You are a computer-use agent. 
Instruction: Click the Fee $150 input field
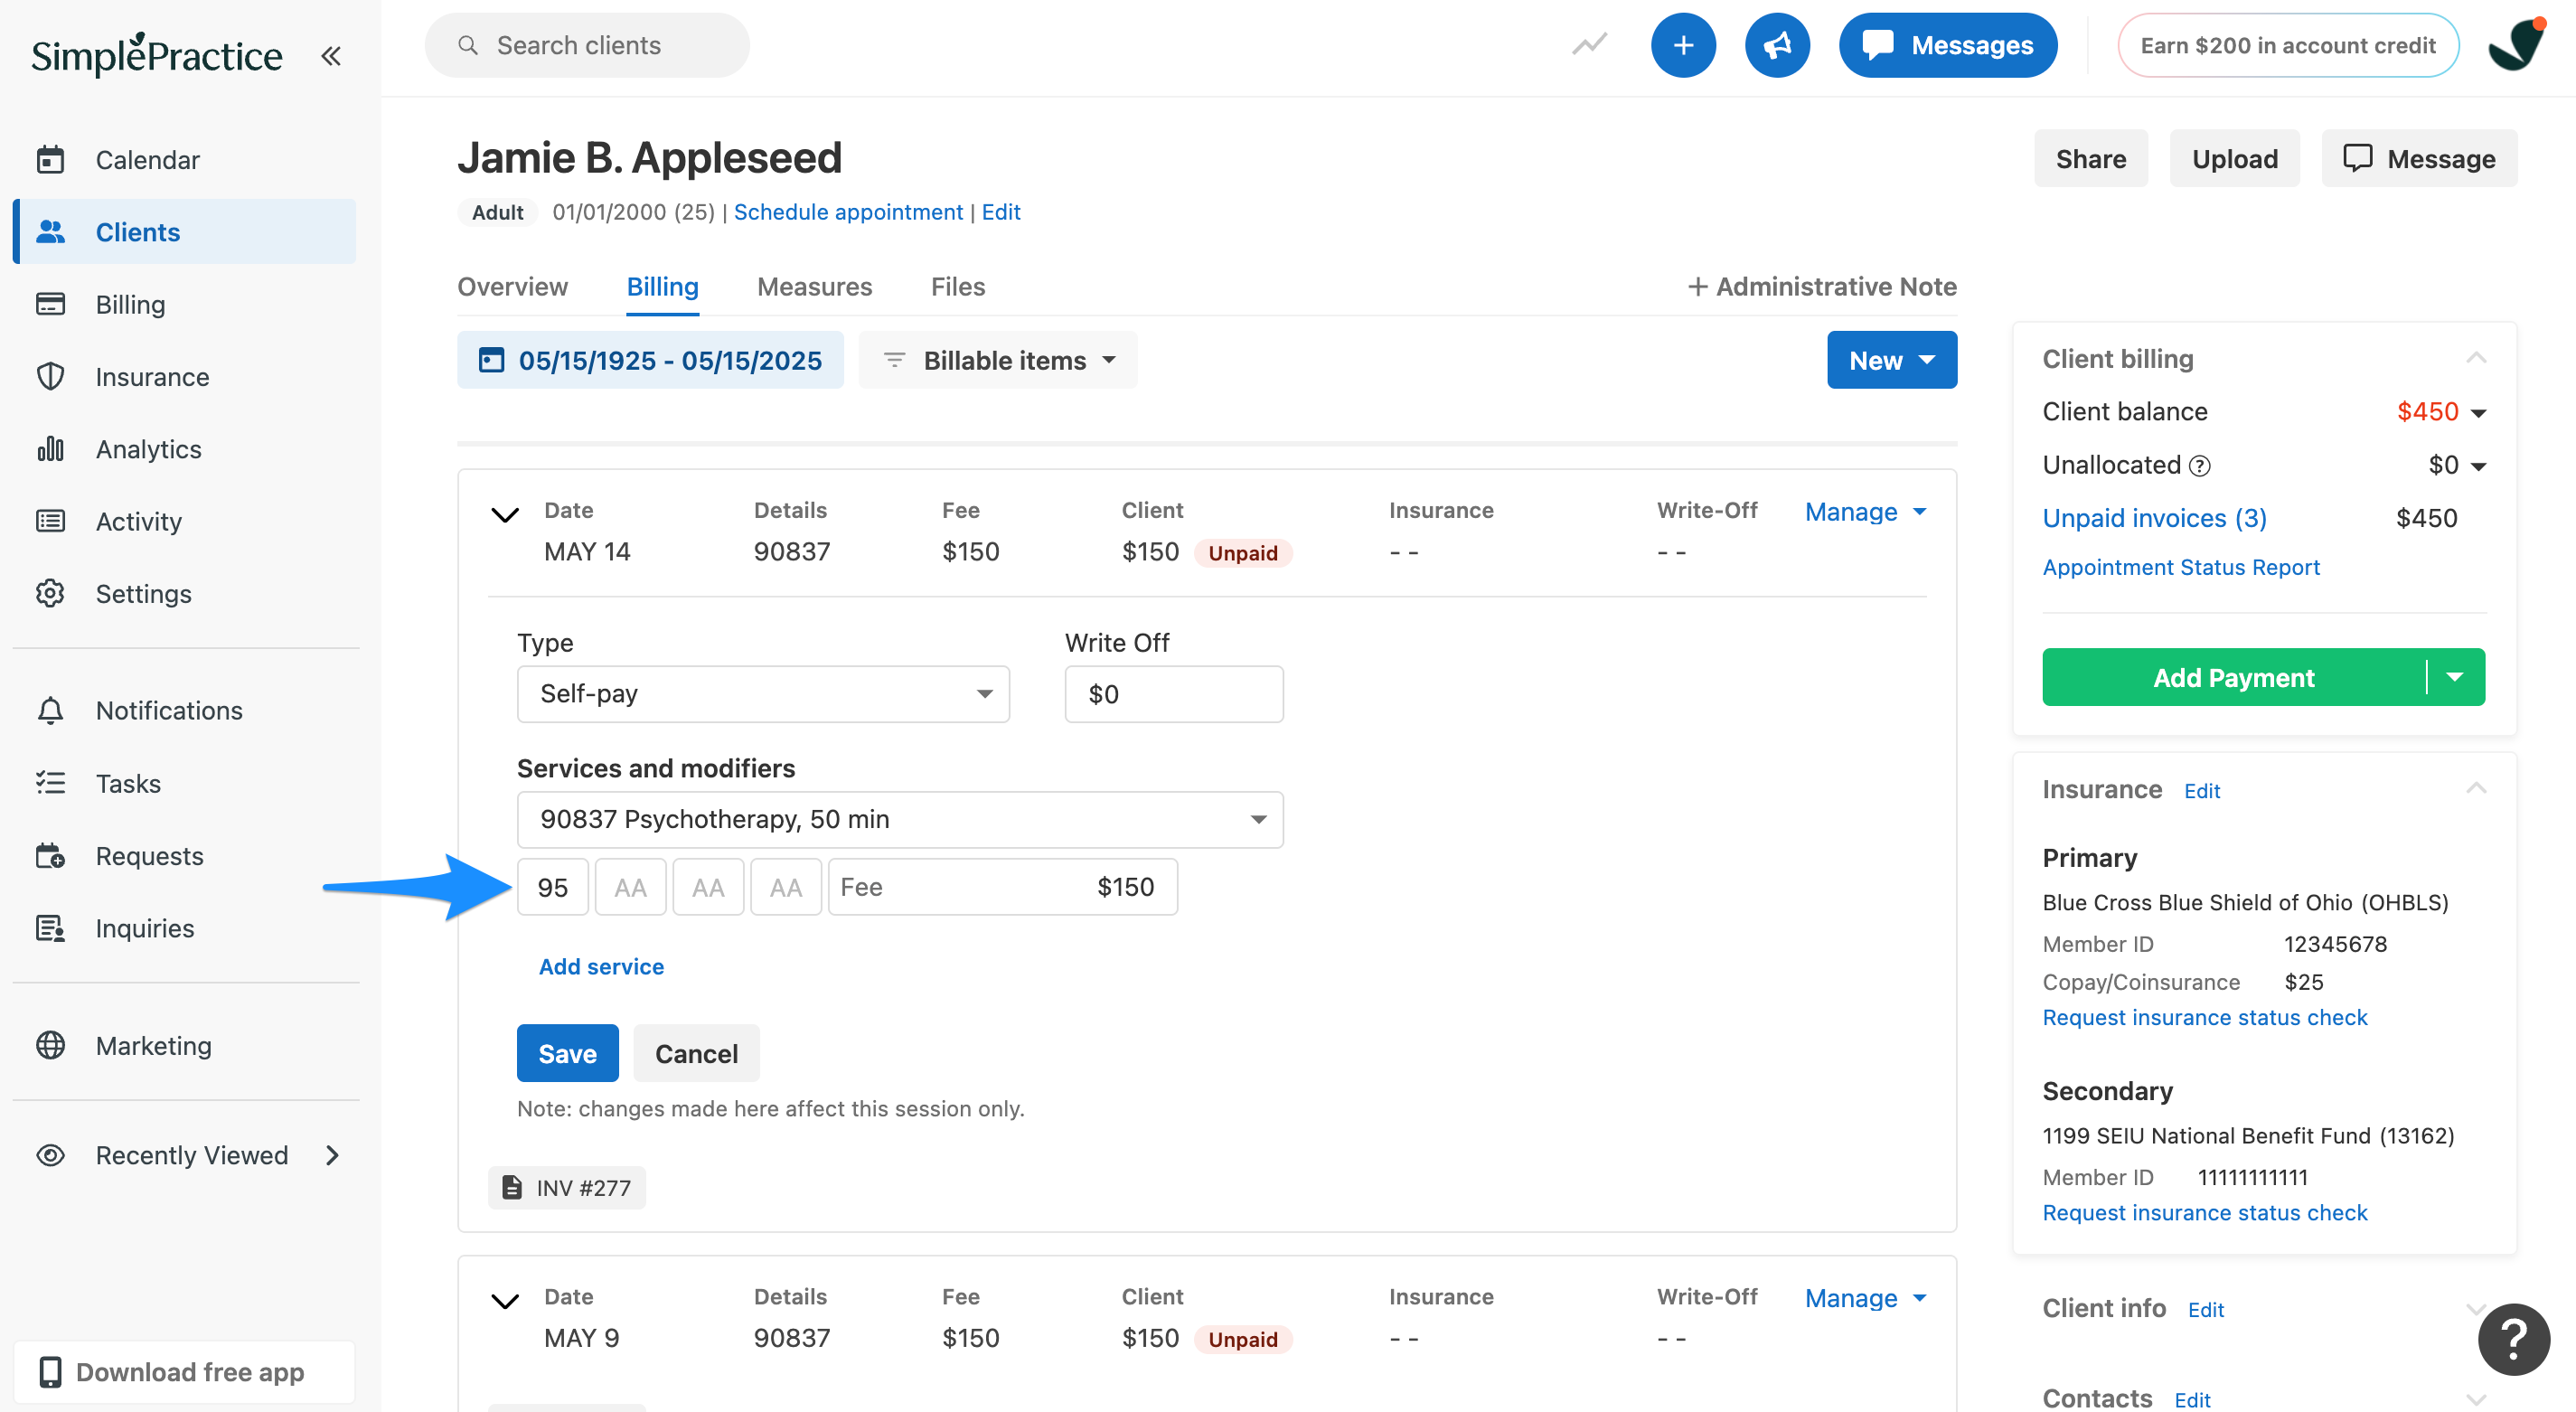[1002, 887]
